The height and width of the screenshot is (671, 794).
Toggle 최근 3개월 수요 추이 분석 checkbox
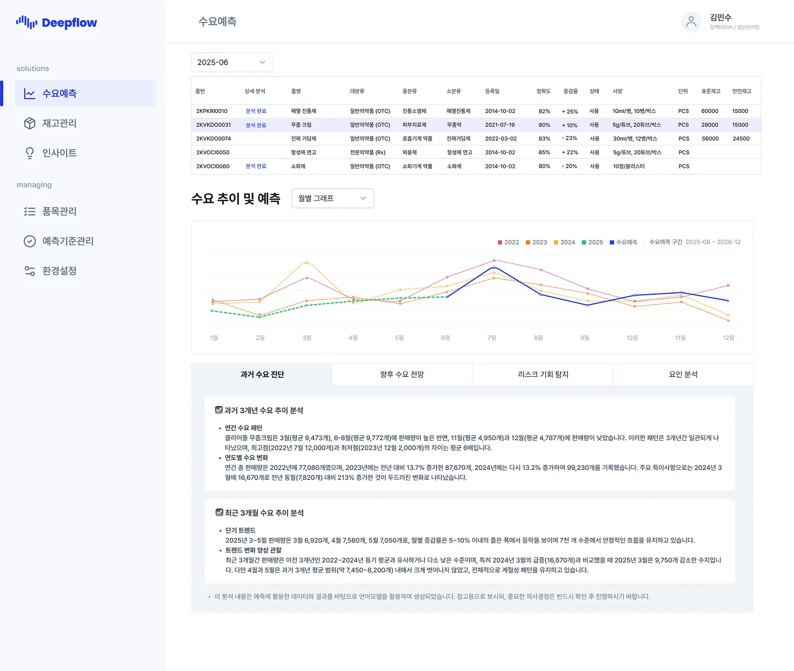point(219,512)
